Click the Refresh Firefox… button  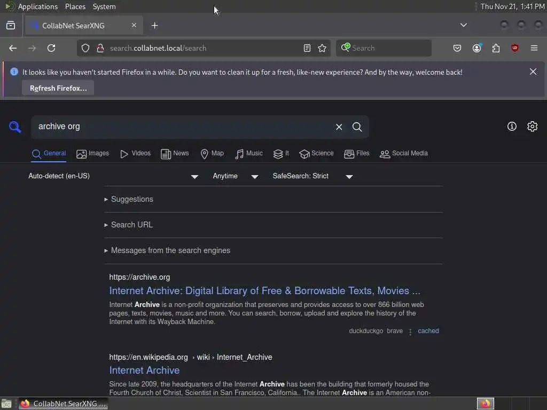point(58,88)
